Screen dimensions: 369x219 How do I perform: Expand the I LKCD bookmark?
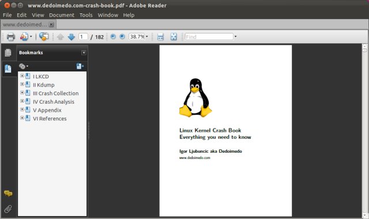[22, 75]
